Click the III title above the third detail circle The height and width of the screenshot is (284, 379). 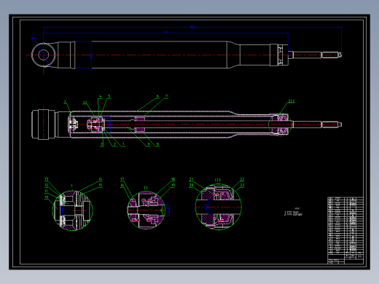218,180
